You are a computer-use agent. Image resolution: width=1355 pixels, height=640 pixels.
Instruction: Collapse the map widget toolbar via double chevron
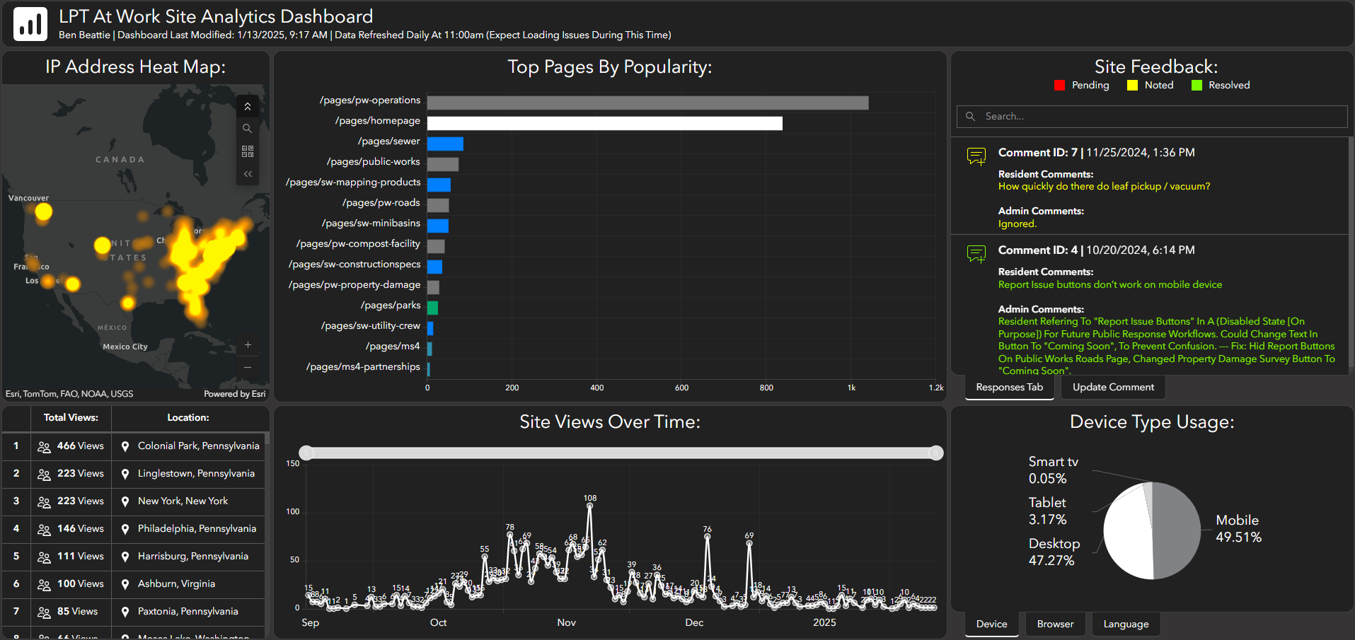[248, 105]
